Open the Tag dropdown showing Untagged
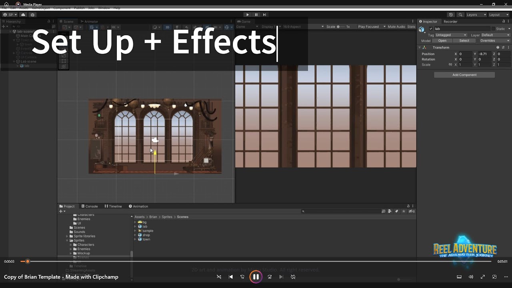Image resolution: width=512 pixels, height=288 pixels. click(x=451, y=35)
